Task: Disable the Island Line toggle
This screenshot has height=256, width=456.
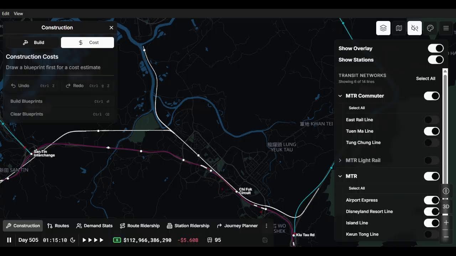Action: click(431, 223)
